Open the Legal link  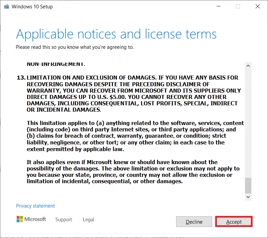click(88, 219)
